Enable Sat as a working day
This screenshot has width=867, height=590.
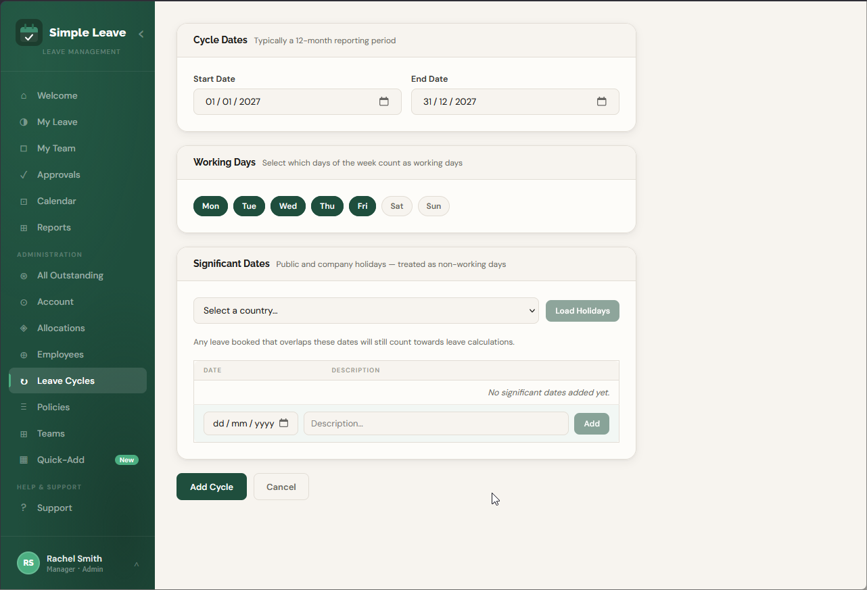point(397,206)
